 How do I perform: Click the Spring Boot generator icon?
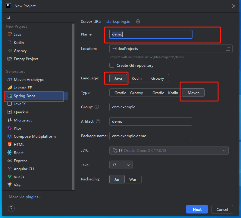click(x=10, y=96)
